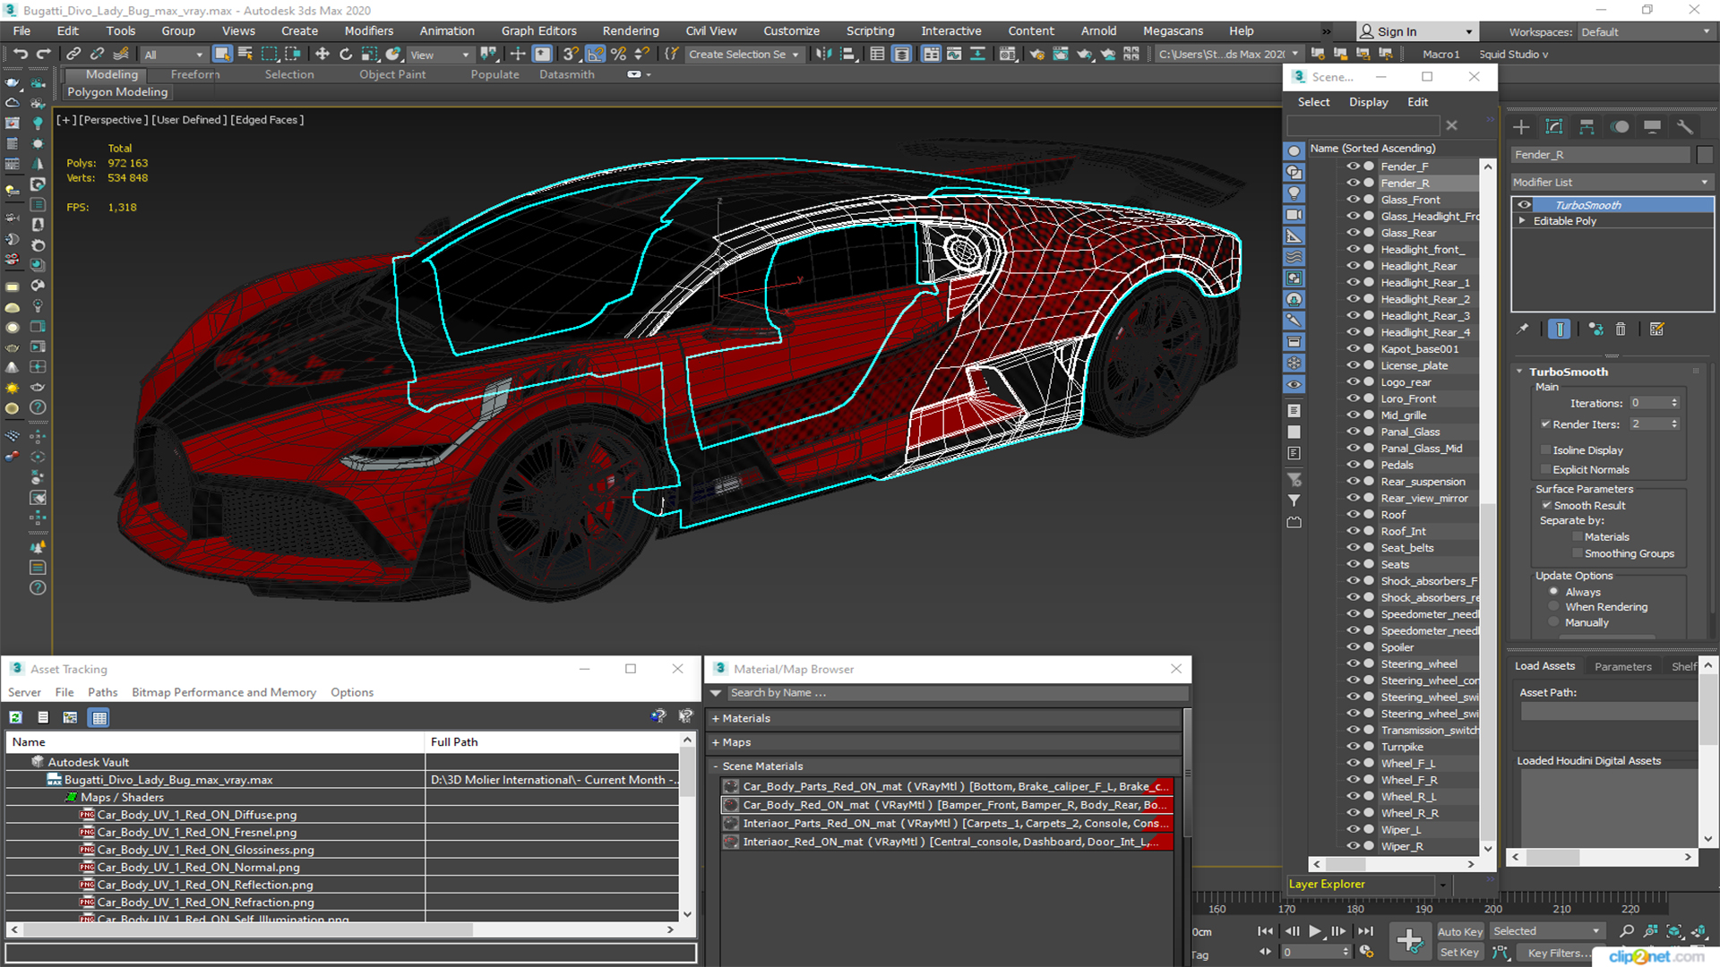1720x967 pixels.
Task: Open the Modifiers menu
Action: 368,30
